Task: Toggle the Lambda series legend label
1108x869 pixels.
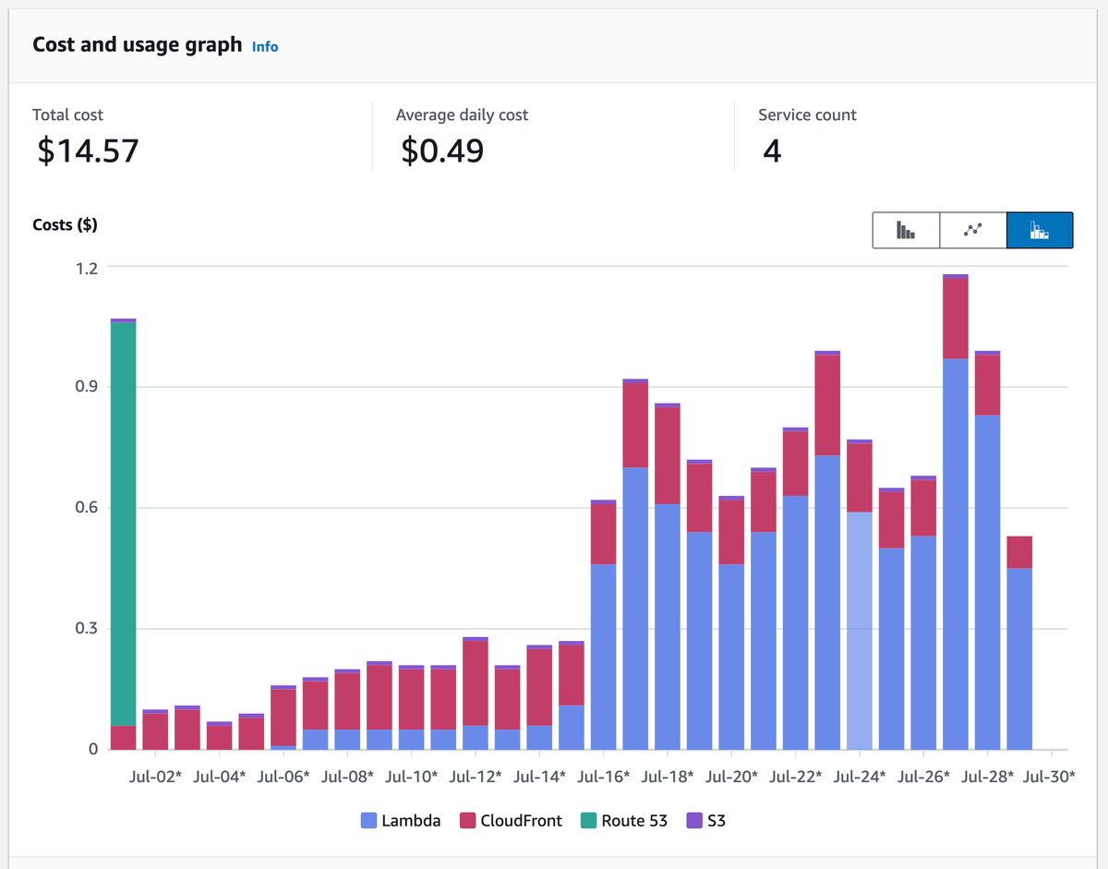Action: tap(411, 820)
